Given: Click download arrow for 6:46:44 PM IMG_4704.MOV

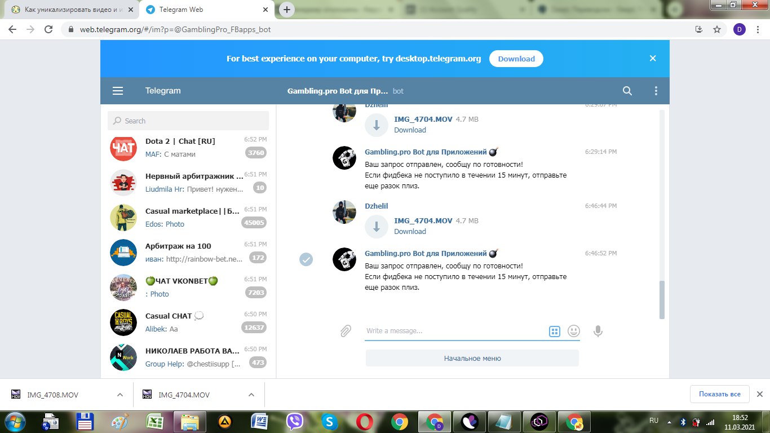Looking at the screenshot, I should [377, 227].
